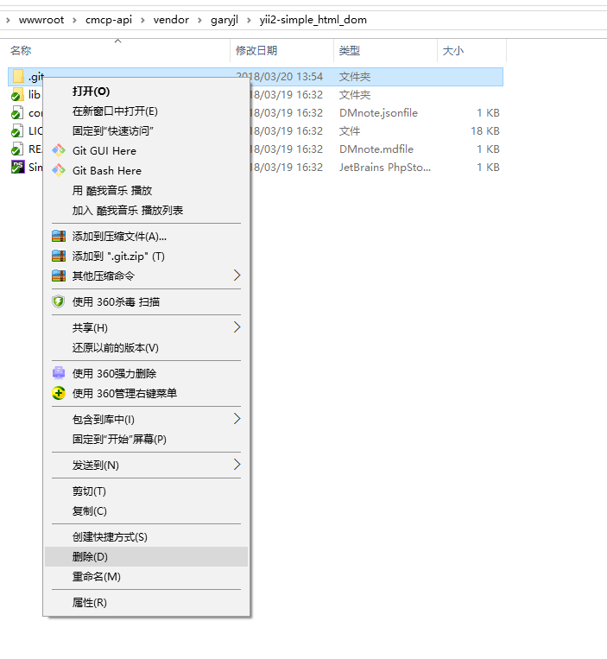Select 在新窗口中打开(E)
This screenshot has width=607, height=659.
[146, 111]
